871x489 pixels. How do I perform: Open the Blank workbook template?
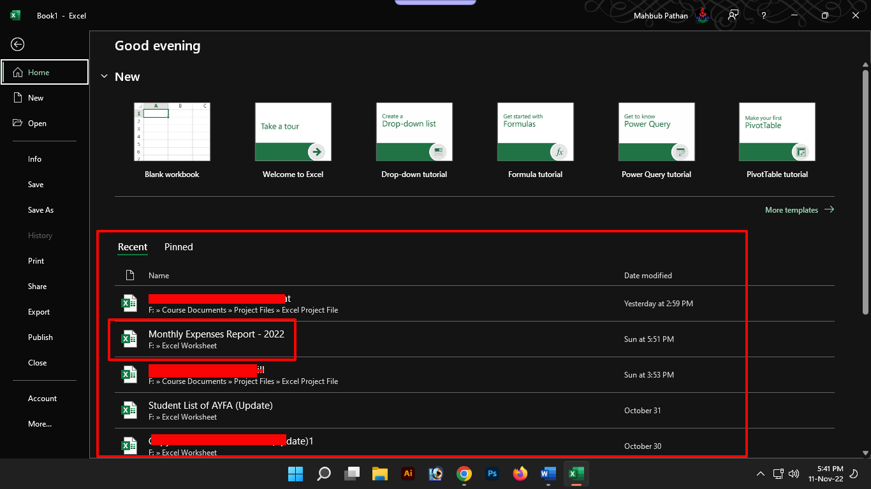172,132
